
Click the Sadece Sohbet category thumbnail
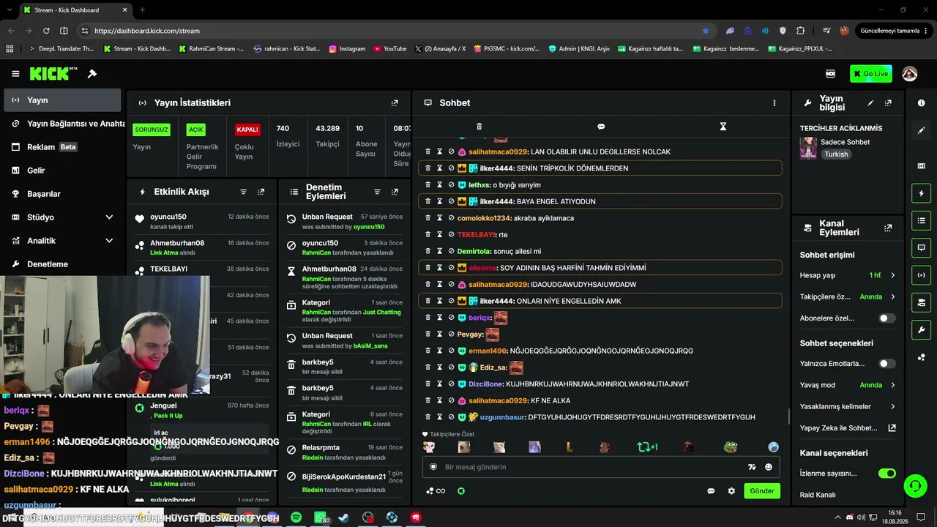click(808, 148)
